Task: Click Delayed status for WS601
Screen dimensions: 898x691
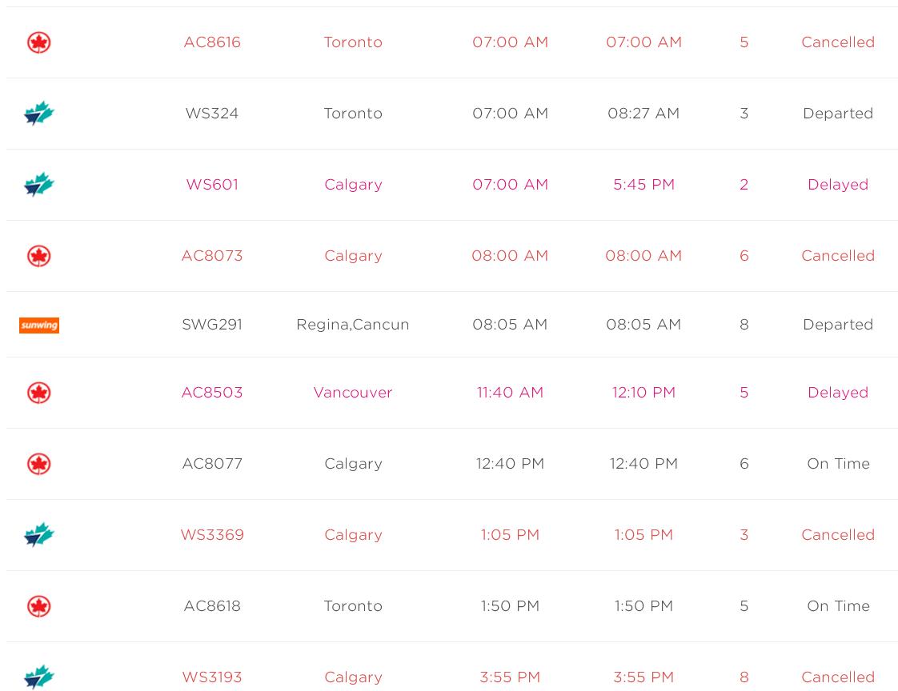Action: pos(837,185)
